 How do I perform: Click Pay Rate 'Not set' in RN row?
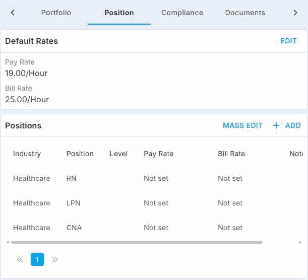click(x=156, y=178)
